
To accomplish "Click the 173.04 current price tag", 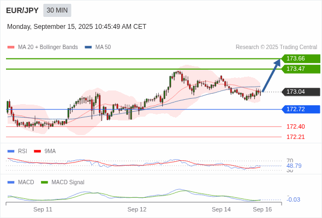I will 301,92.
